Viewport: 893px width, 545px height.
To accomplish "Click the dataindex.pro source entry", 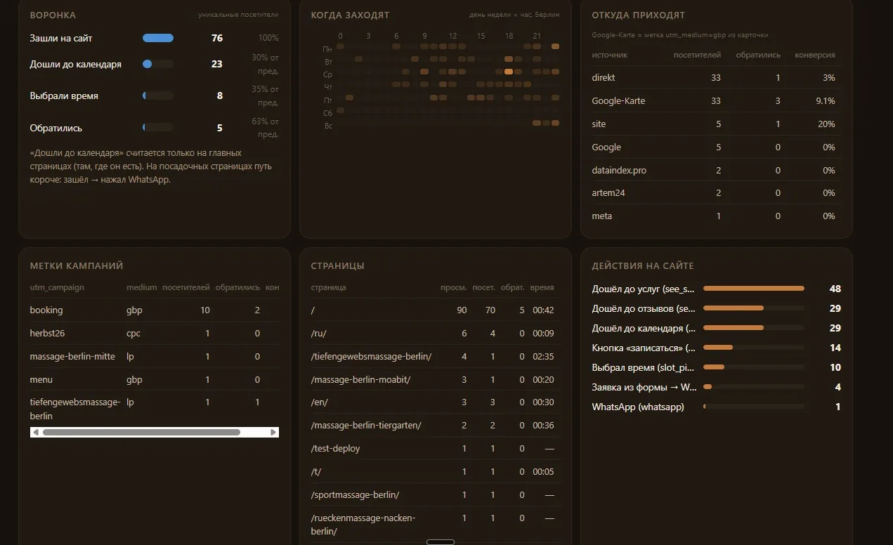I will point(619,170).
